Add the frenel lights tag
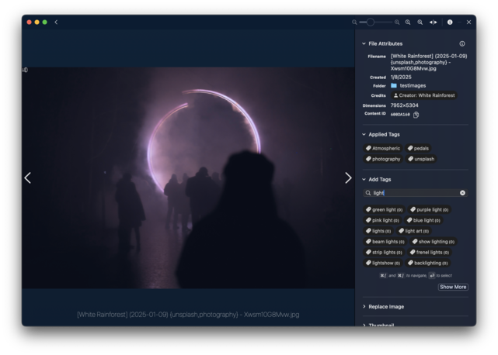This screenshot has height=355, width=498. 430,253
